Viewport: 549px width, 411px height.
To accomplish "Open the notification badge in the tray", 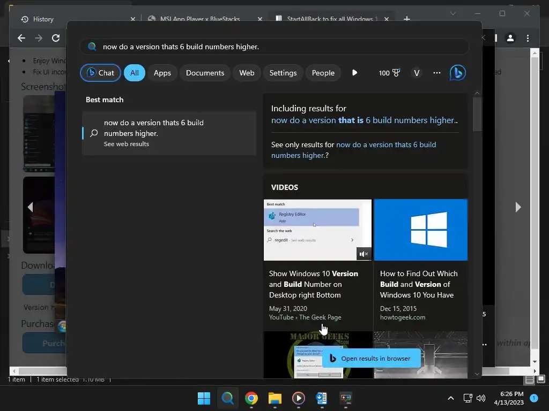I will [x=534, y=398].
